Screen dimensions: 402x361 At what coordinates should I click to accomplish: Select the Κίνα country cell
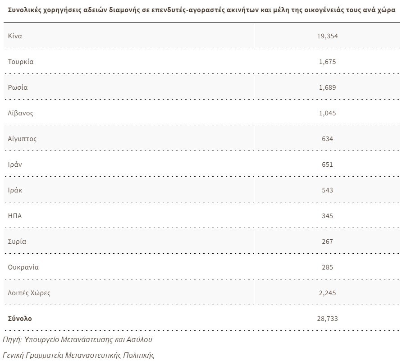pos(15,36)
